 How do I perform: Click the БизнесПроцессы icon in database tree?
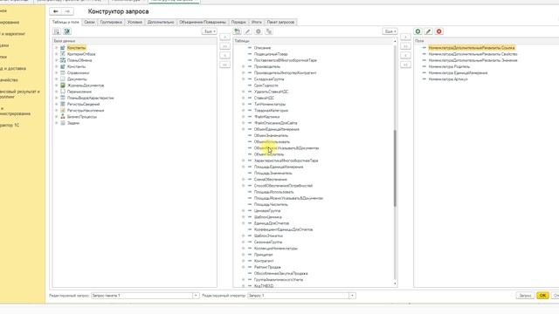(63, 116)
